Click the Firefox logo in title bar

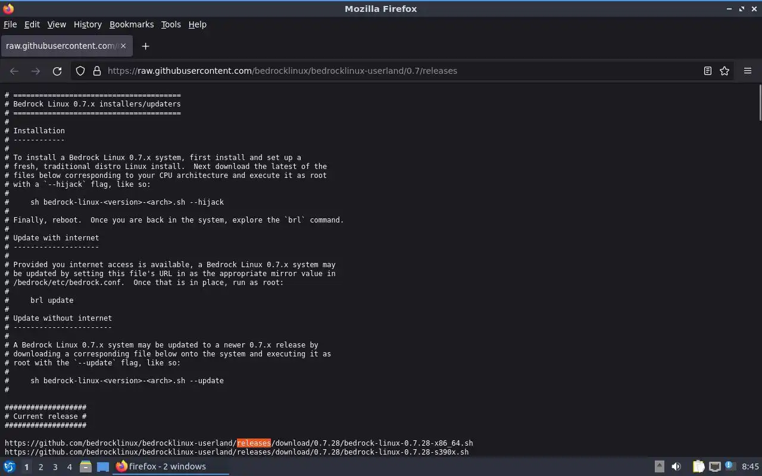8,8
